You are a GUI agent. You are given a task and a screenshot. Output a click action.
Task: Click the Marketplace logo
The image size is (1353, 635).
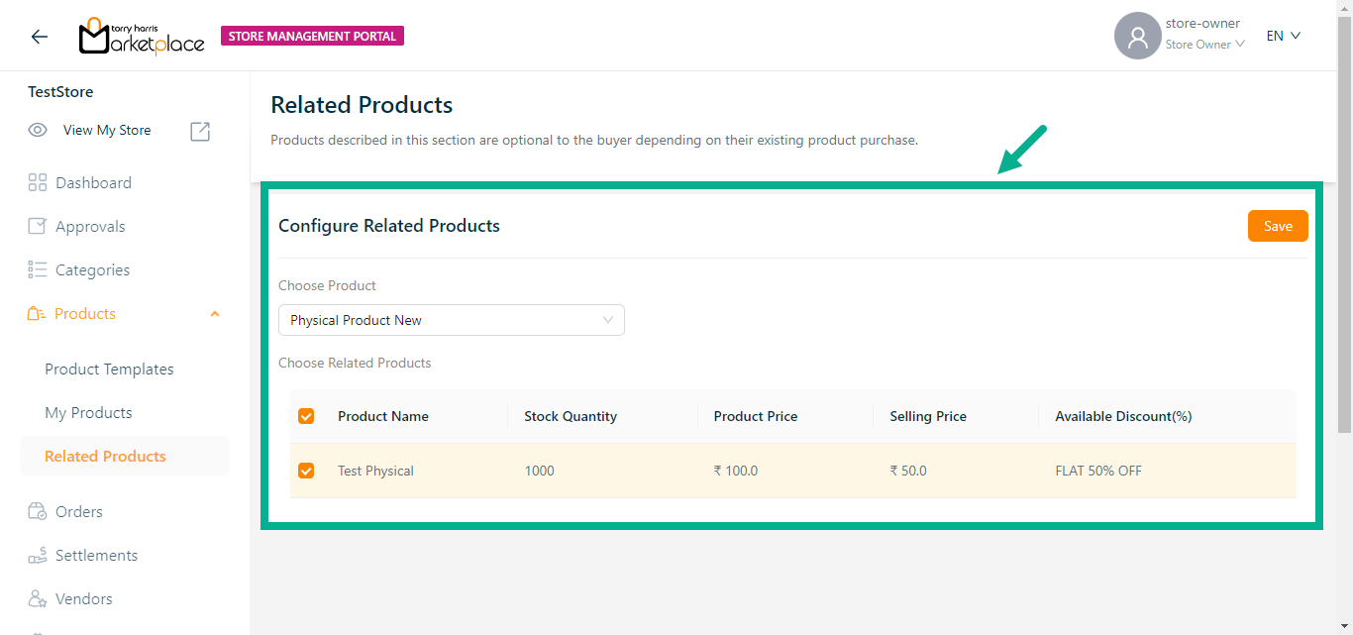pos(141,37)
